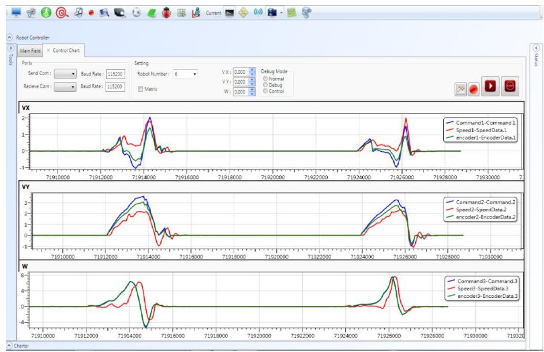Expand the Tools side panel
The height and width of the screenshot is (352, 544).
tap(11, 48)
